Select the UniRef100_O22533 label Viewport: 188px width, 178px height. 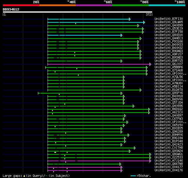pyautogui.click(x=169, y=158)
